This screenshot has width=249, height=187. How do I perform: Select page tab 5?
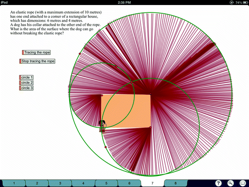tap(106, 183)
